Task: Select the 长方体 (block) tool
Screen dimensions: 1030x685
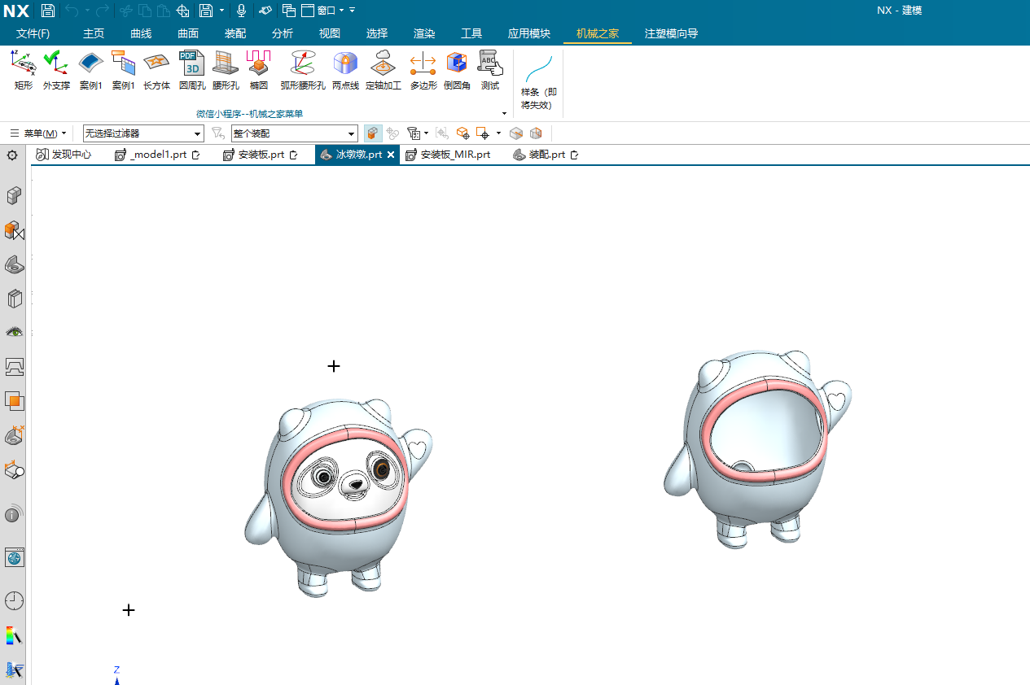Action: (x=156, y=69)
